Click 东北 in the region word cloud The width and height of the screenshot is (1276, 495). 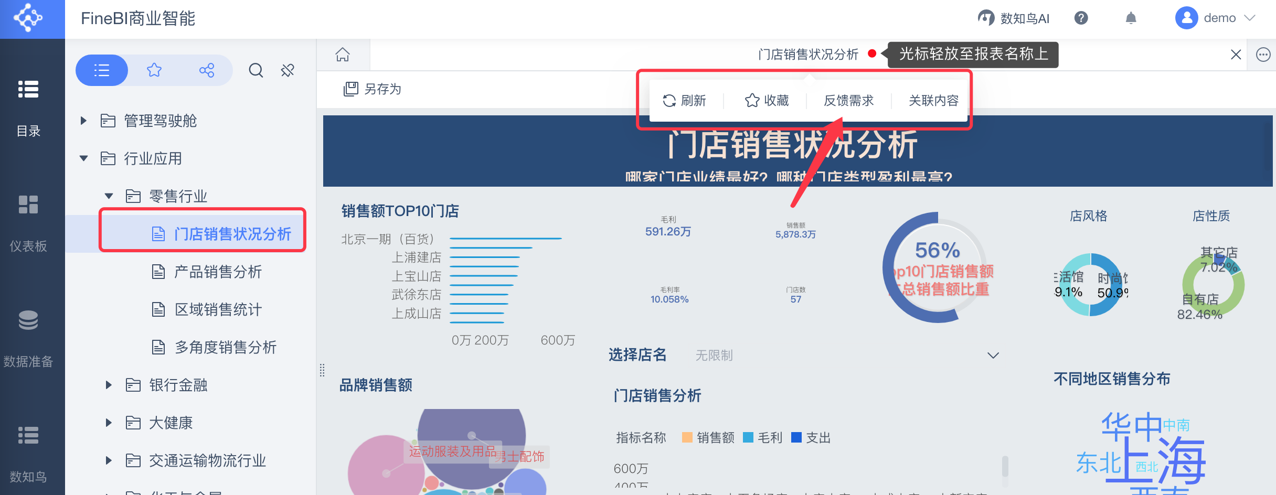(x=1099, y=463)
